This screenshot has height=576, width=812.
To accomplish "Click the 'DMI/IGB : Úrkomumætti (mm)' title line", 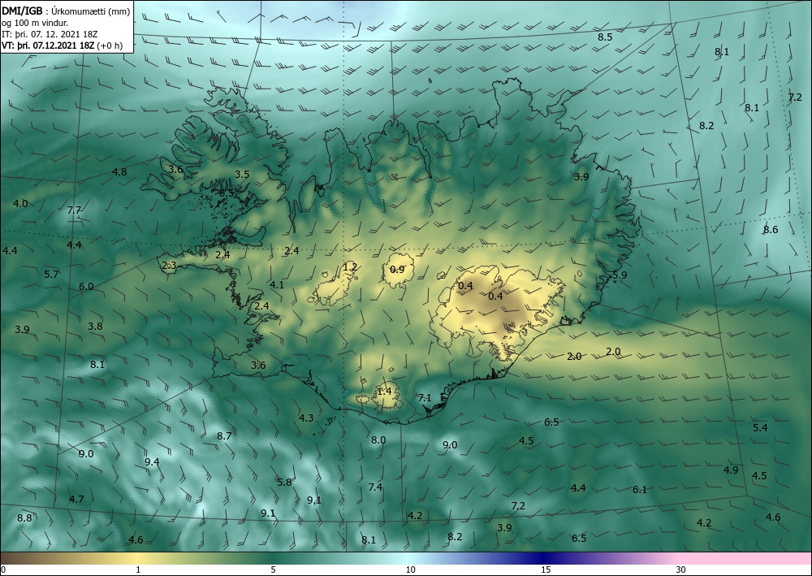I will [66, 11].
